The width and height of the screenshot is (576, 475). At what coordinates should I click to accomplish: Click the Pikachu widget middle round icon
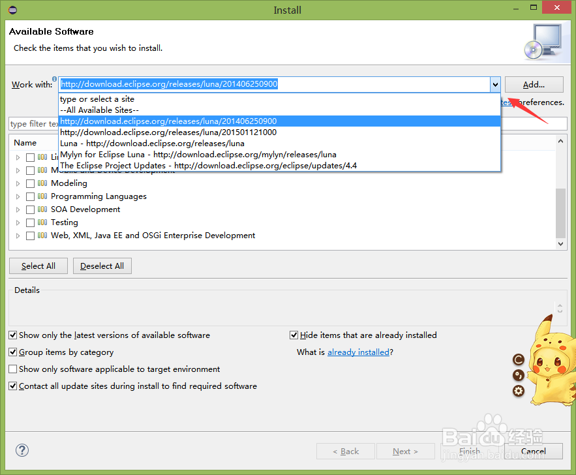click(x=519, y=375)
